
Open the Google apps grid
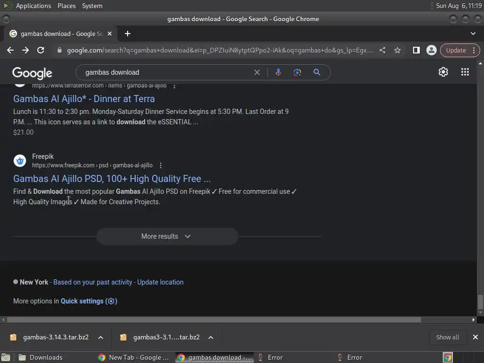465,72
